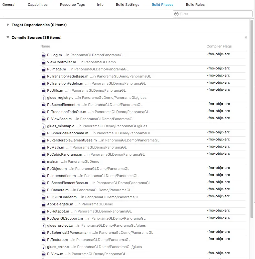The width and height of the screenshot is (255, 259).
Task: Click the glues_mipmap.c file icon
Action: (43, 126)
